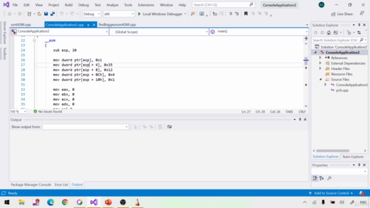Open the Show output from dropdown

tap(86, 127)
